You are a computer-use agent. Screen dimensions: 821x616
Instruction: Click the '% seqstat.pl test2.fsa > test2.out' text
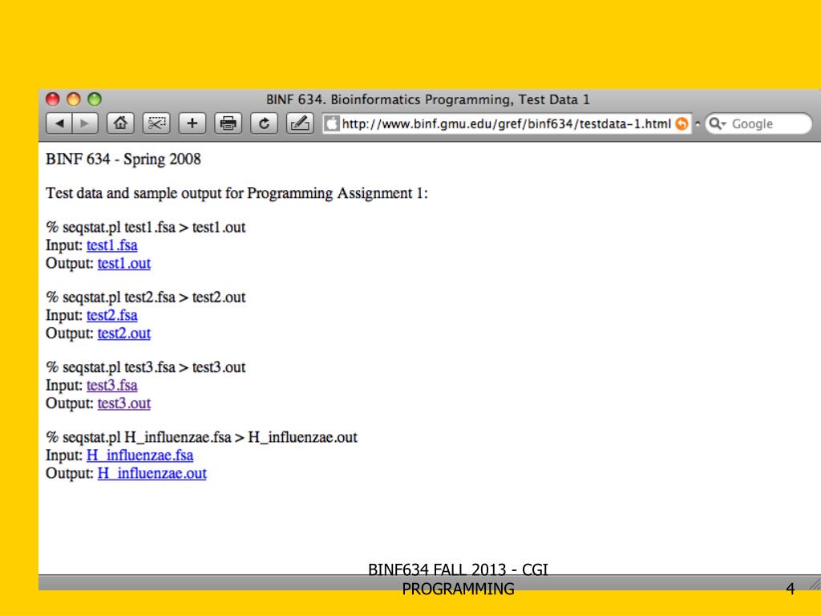pos(146,298)
